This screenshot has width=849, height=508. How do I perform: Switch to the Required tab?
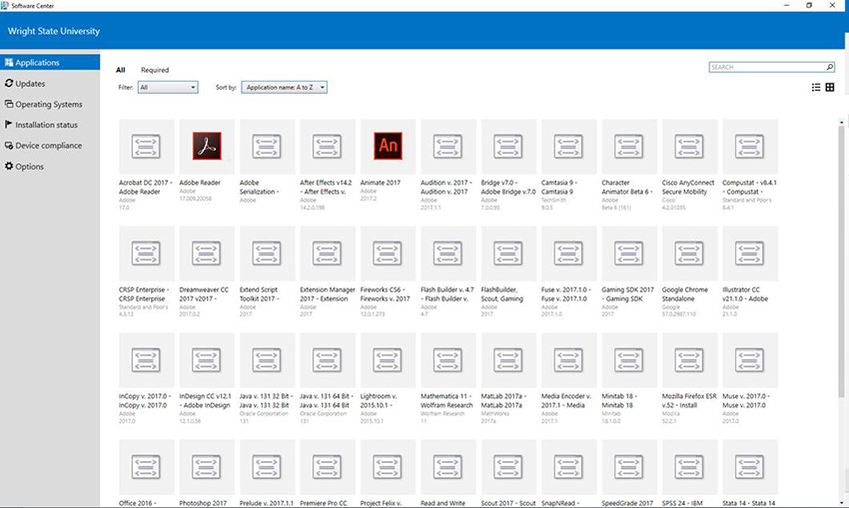click(155, 70)
